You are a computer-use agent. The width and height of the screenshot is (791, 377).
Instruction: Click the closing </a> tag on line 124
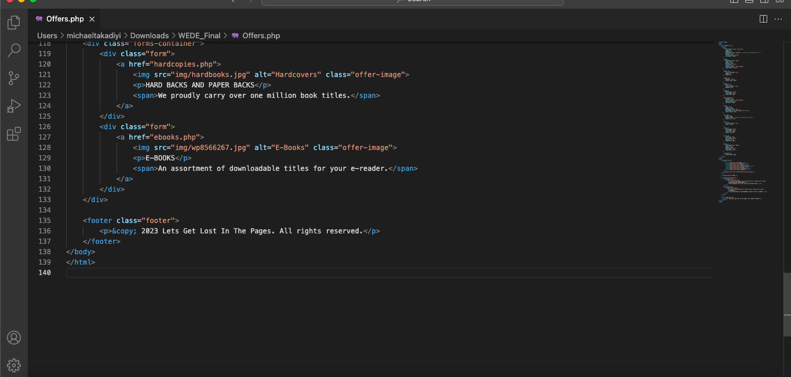(125, 106)
